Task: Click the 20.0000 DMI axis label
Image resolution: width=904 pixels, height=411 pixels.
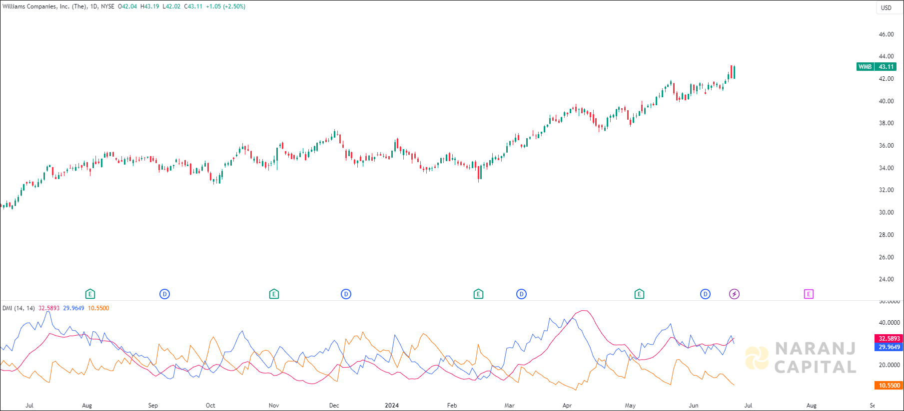Action: point(889,365)
